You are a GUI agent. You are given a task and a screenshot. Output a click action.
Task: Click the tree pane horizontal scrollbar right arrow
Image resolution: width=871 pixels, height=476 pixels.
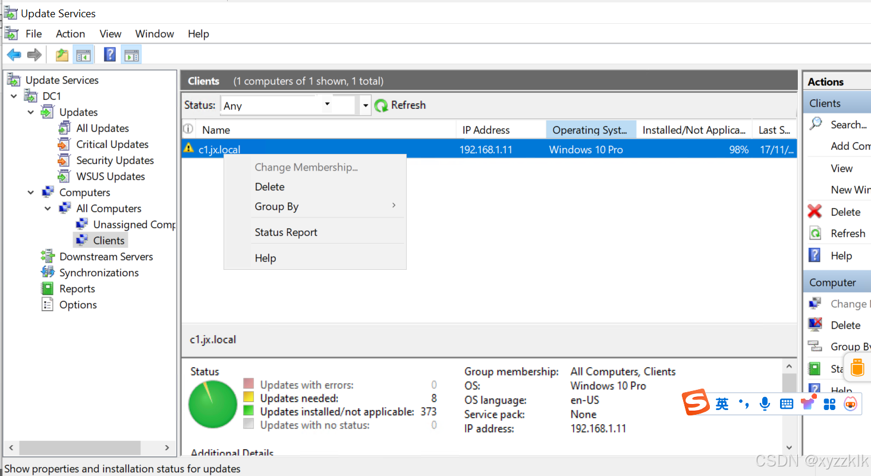click(x=167, y=447)
